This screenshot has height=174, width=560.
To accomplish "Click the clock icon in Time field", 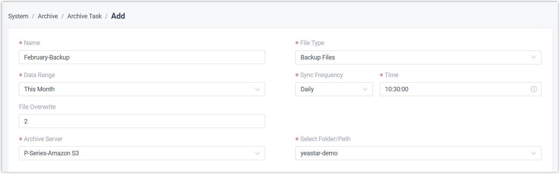I will [x=534, y=89].
